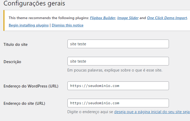Click the 'Título do site' label

pyautogui.click(x=16, y=45)
